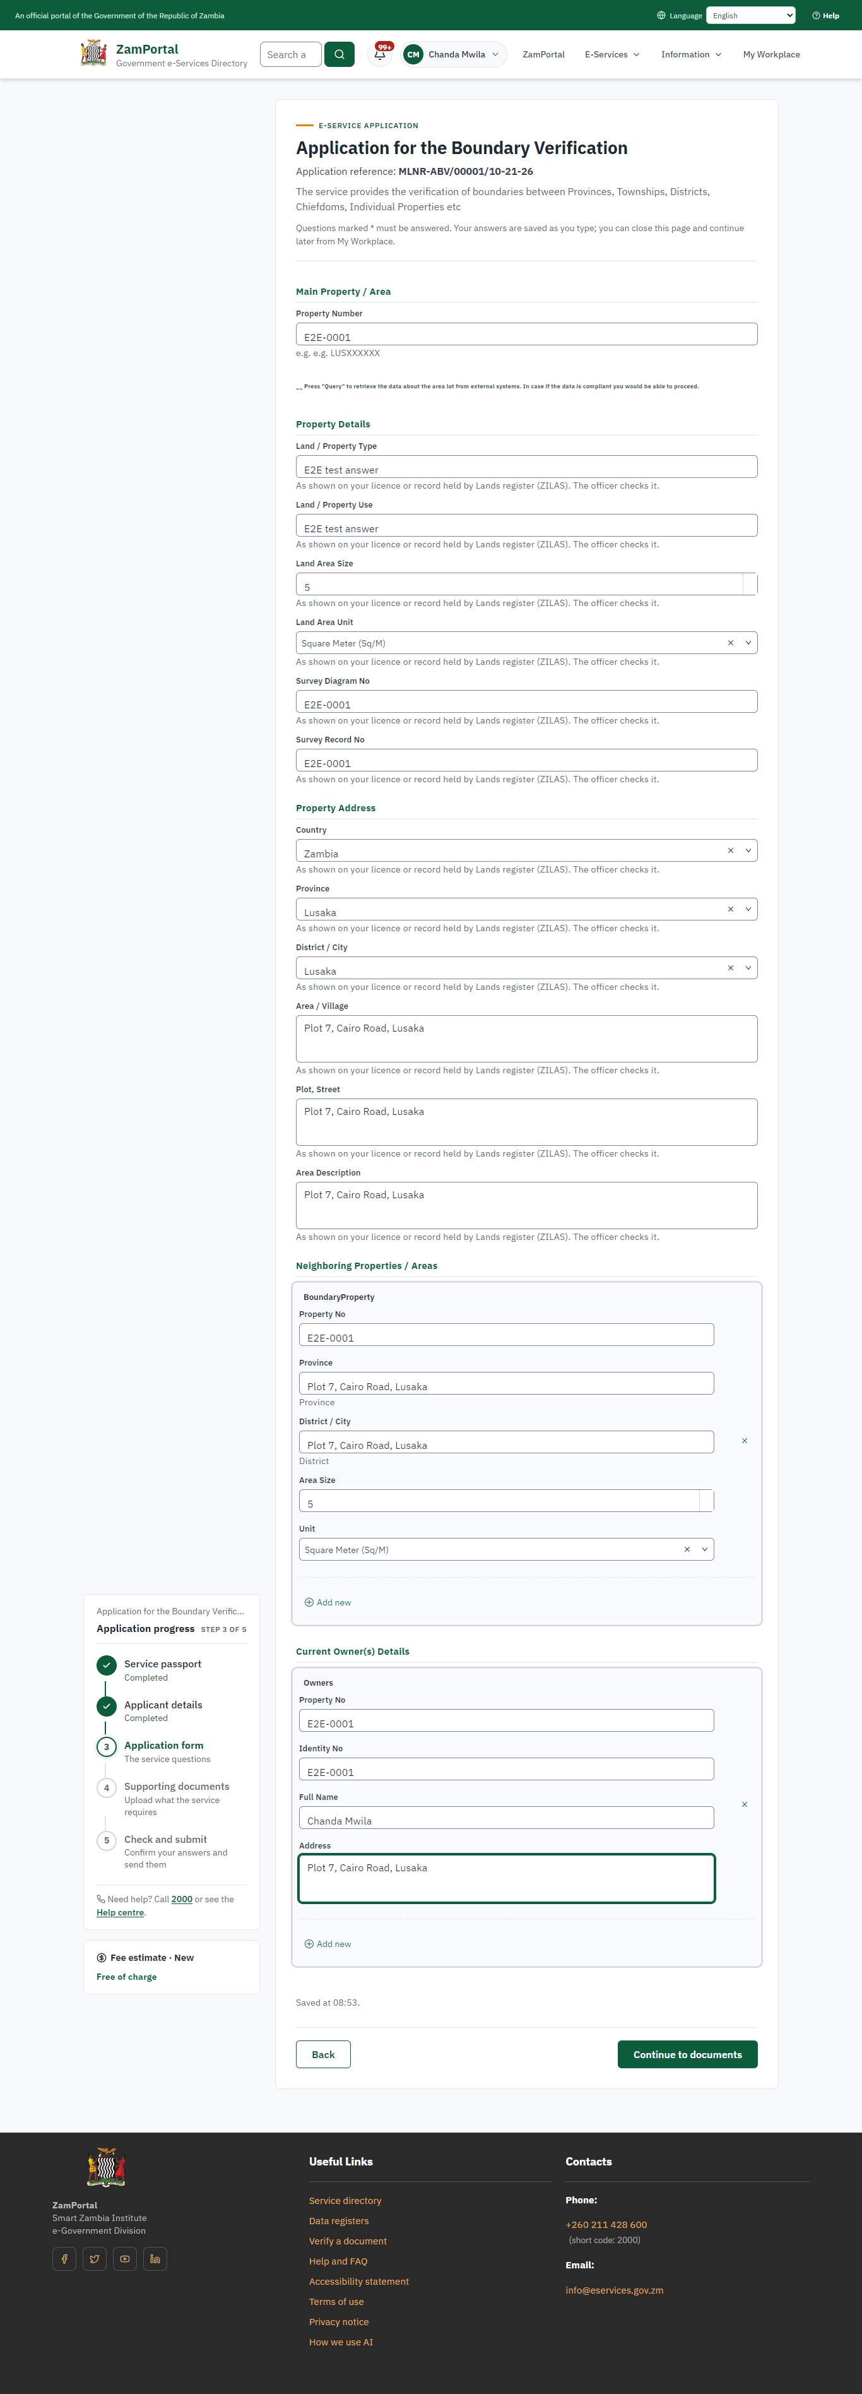Click the Privacy notice footer link

pyautogui.click(x=339, y=2321)
